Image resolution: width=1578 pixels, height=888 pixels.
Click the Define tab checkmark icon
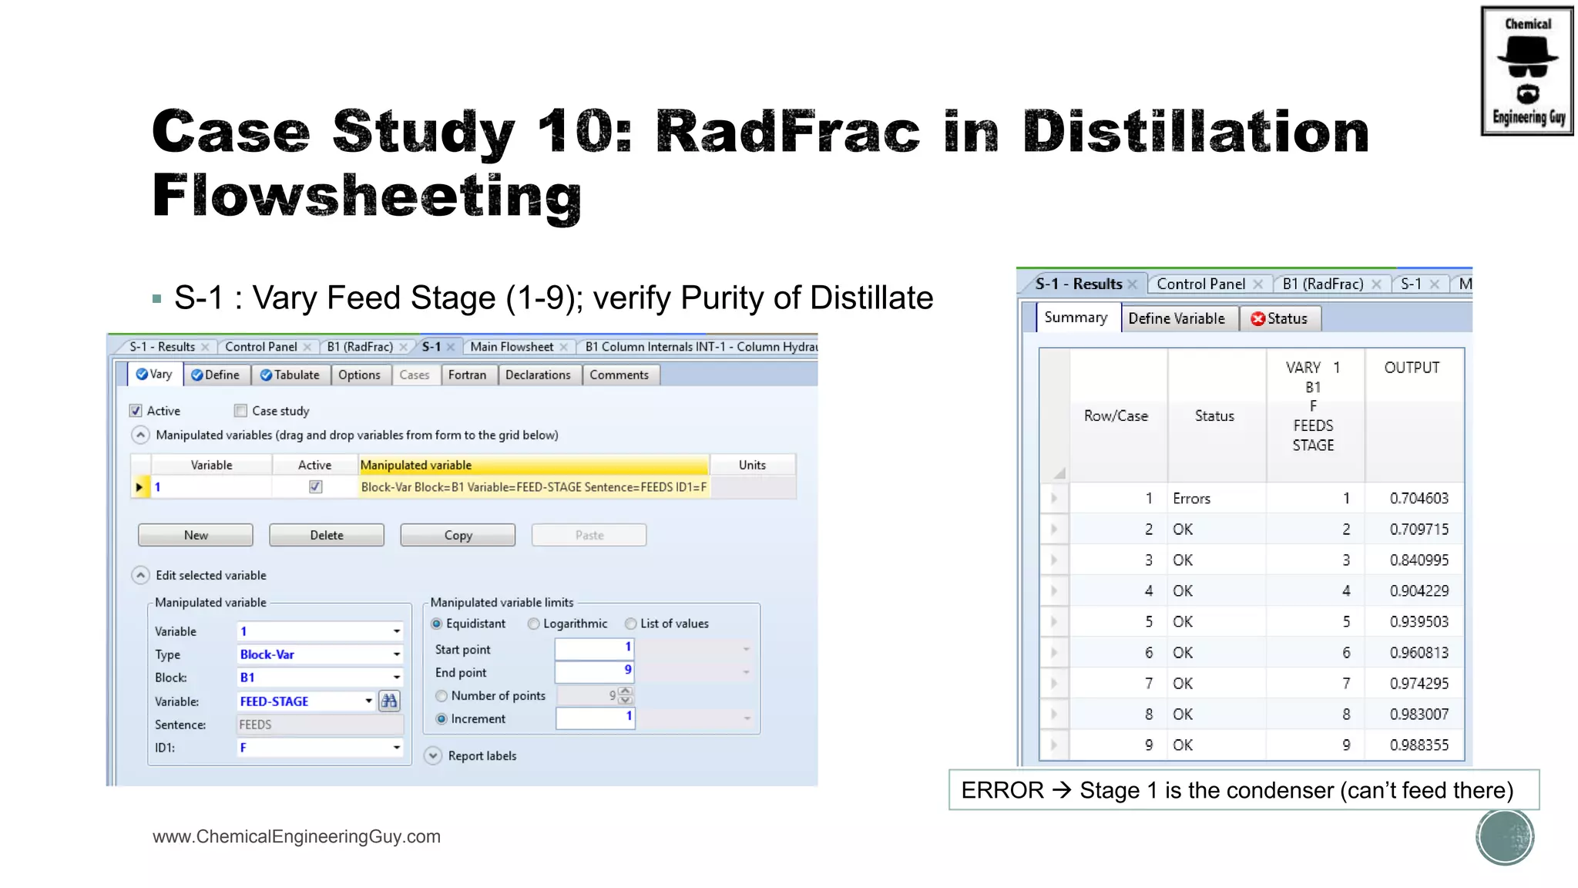(197, 375)
